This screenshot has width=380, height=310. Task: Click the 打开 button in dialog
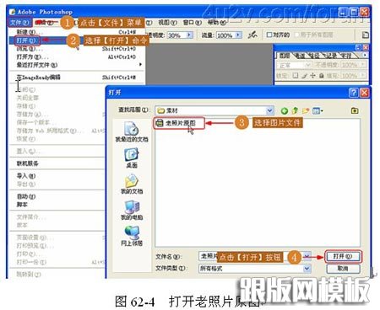point(343,256)
